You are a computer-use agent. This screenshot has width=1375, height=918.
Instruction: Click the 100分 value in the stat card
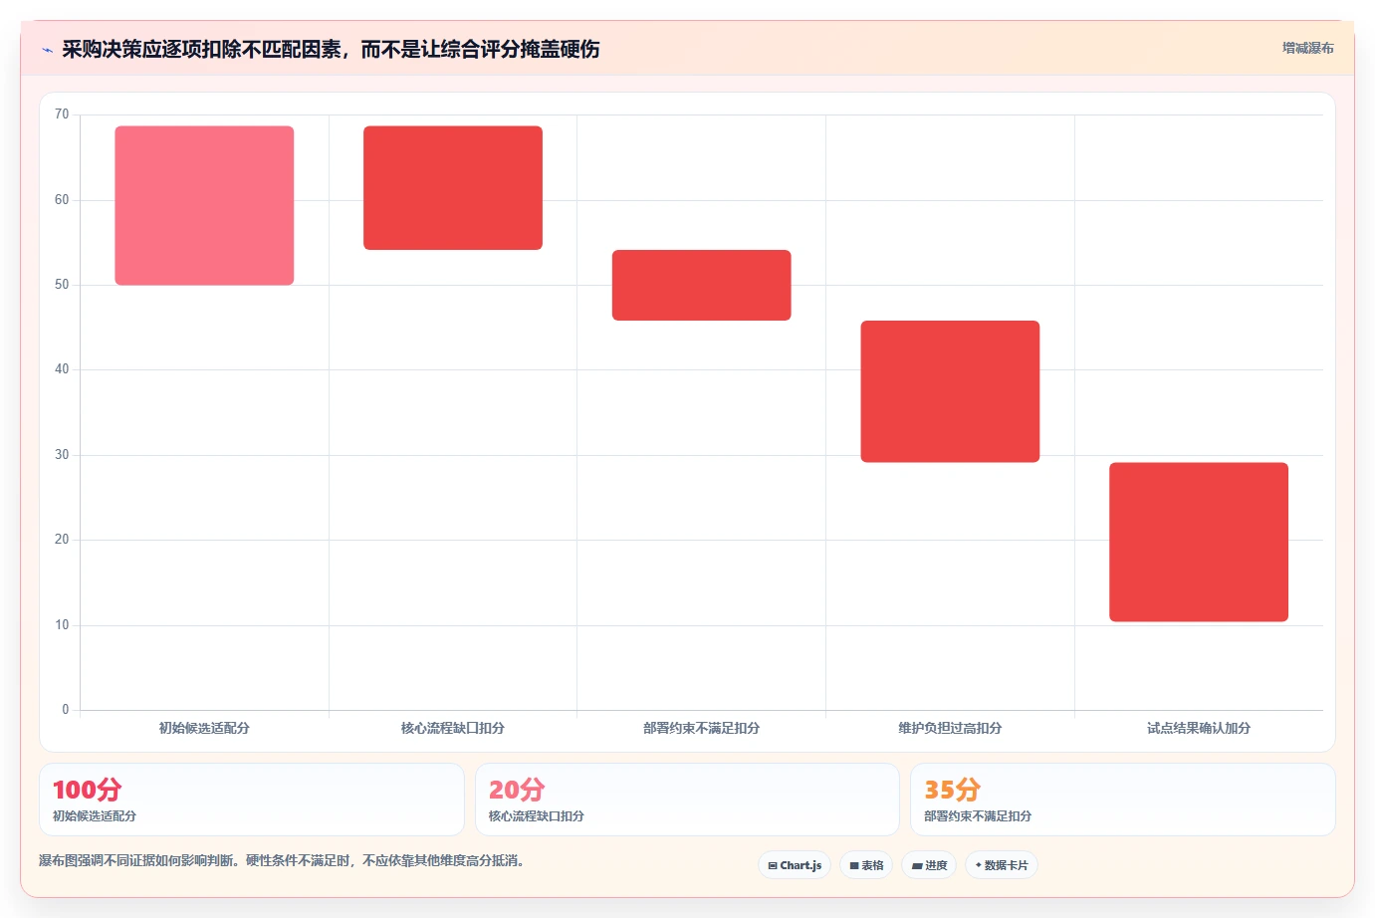point(87,790)
